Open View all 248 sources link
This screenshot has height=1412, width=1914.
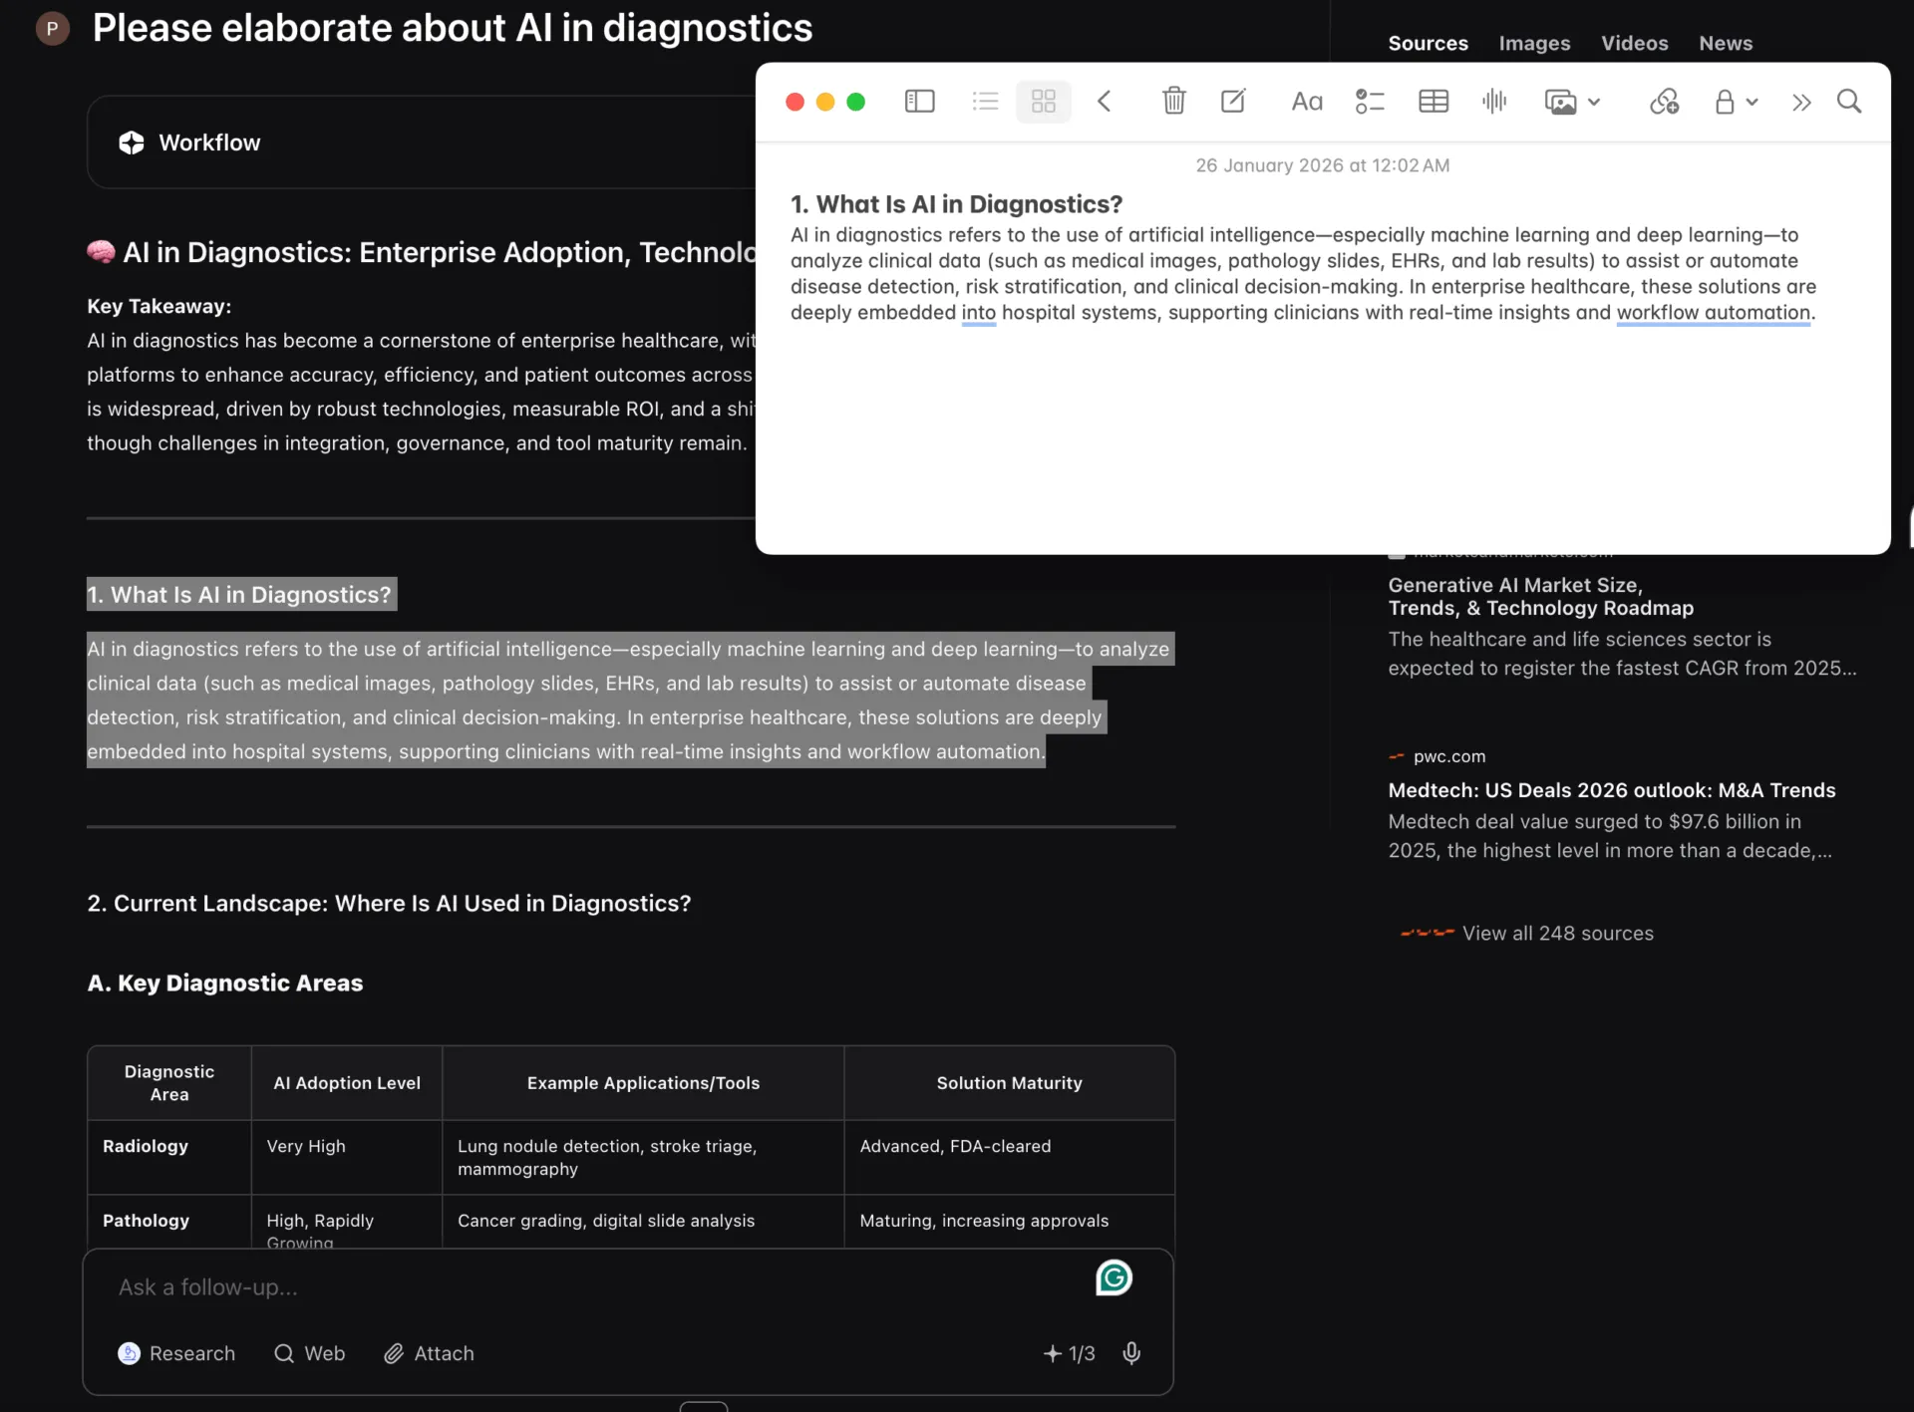pyautogui.click(x=1557, y=934)
